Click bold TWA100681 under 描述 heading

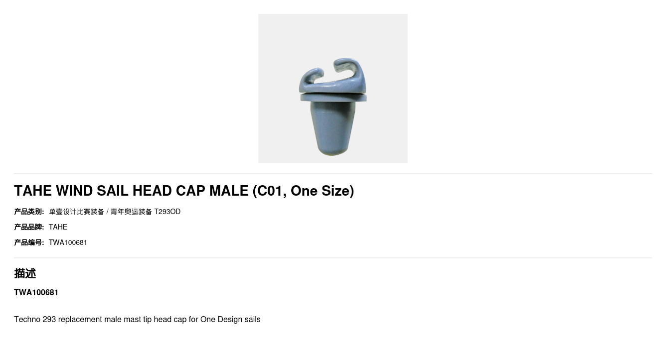click(36, 292)
